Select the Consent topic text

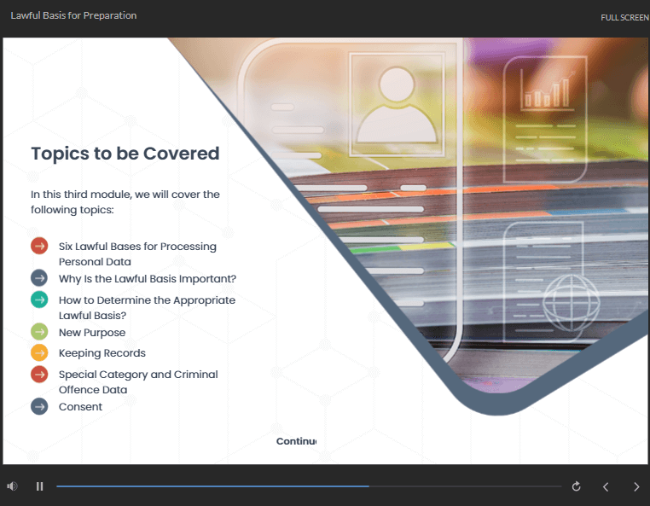pyautogui.click(x=80, y=407)
